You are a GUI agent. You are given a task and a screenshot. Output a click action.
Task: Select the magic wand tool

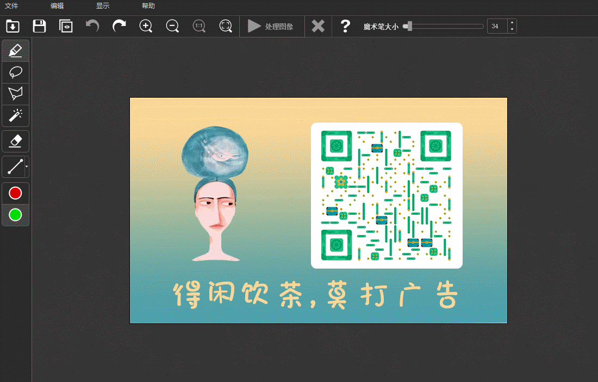tap(16, 116)
